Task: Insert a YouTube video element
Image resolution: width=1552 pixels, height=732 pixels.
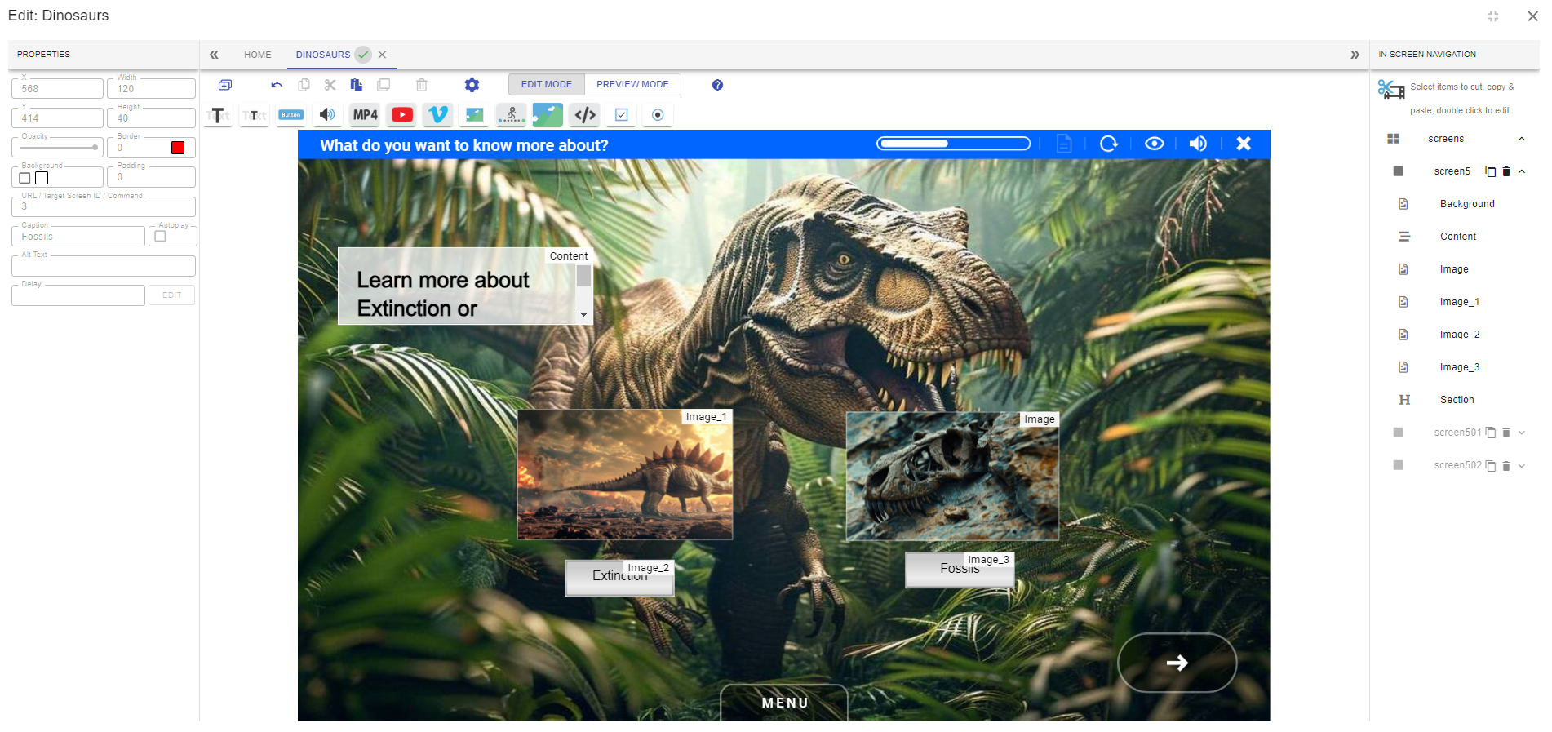Action: (x=402, y=115)
